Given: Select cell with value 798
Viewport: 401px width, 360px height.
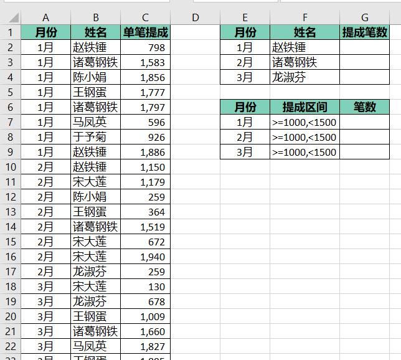Looking at the screenshot, I should click(x=145, y=47).
